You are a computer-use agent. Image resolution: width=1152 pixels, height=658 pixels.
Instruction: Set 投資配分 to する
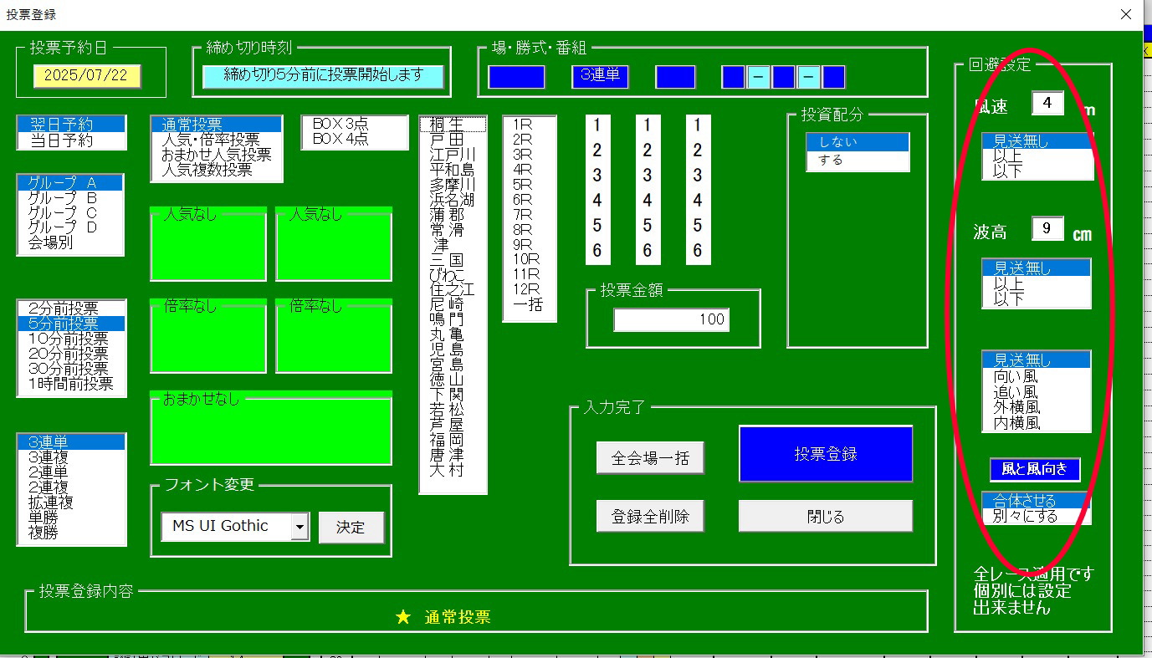[x=857, y=161]
